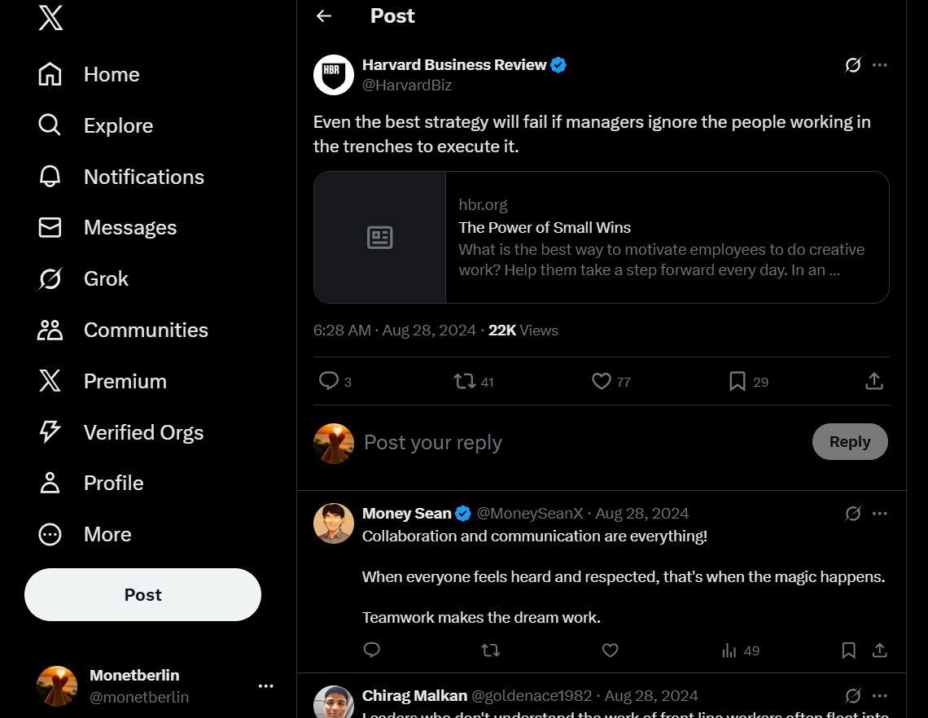Go back using the arrow icon
The height and width of the screenshot is (718, 928).
click(324, 16)
